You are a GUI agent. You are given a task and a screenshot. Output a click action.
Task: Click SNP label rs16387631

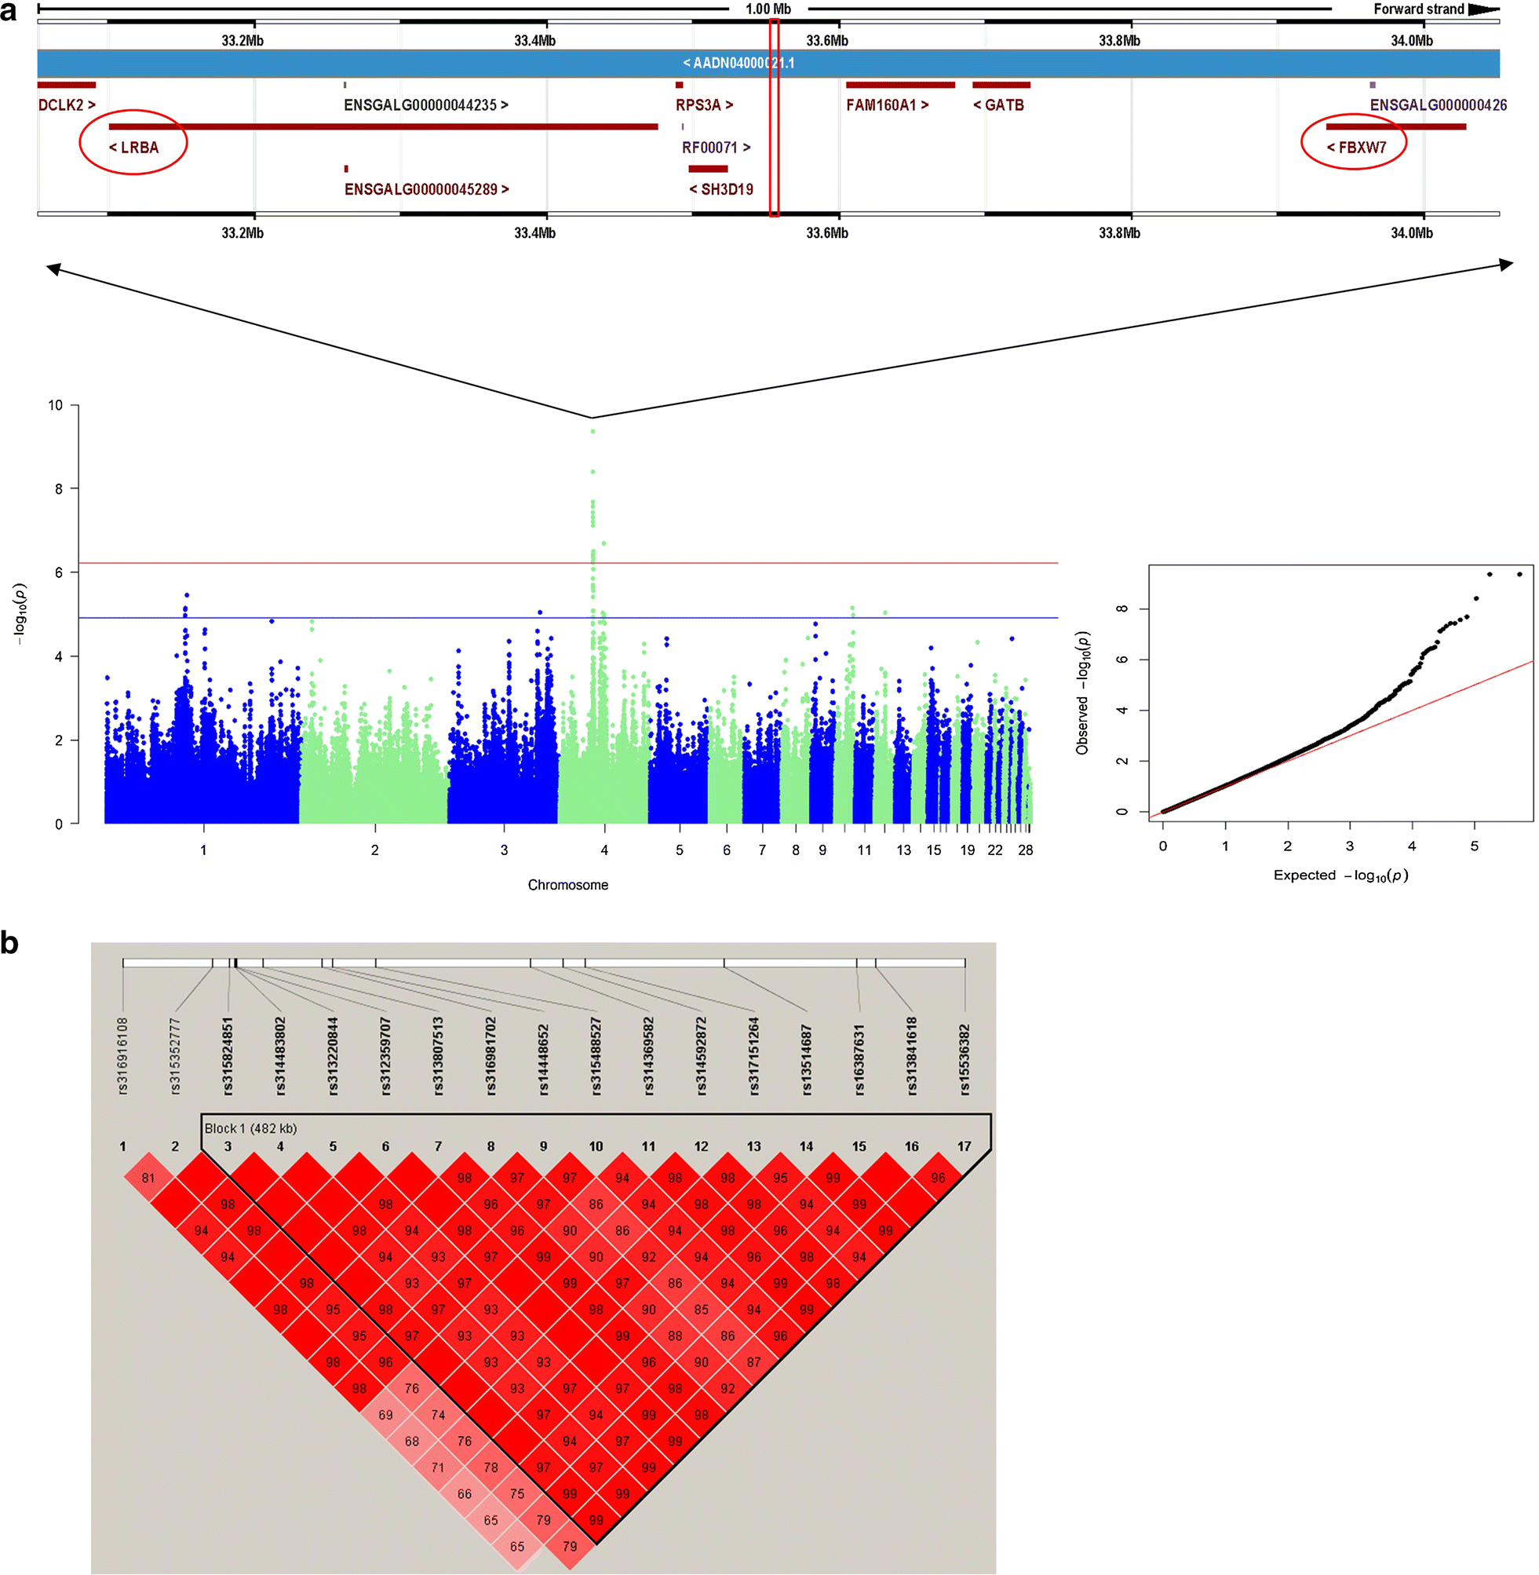tap(859, 1060)
